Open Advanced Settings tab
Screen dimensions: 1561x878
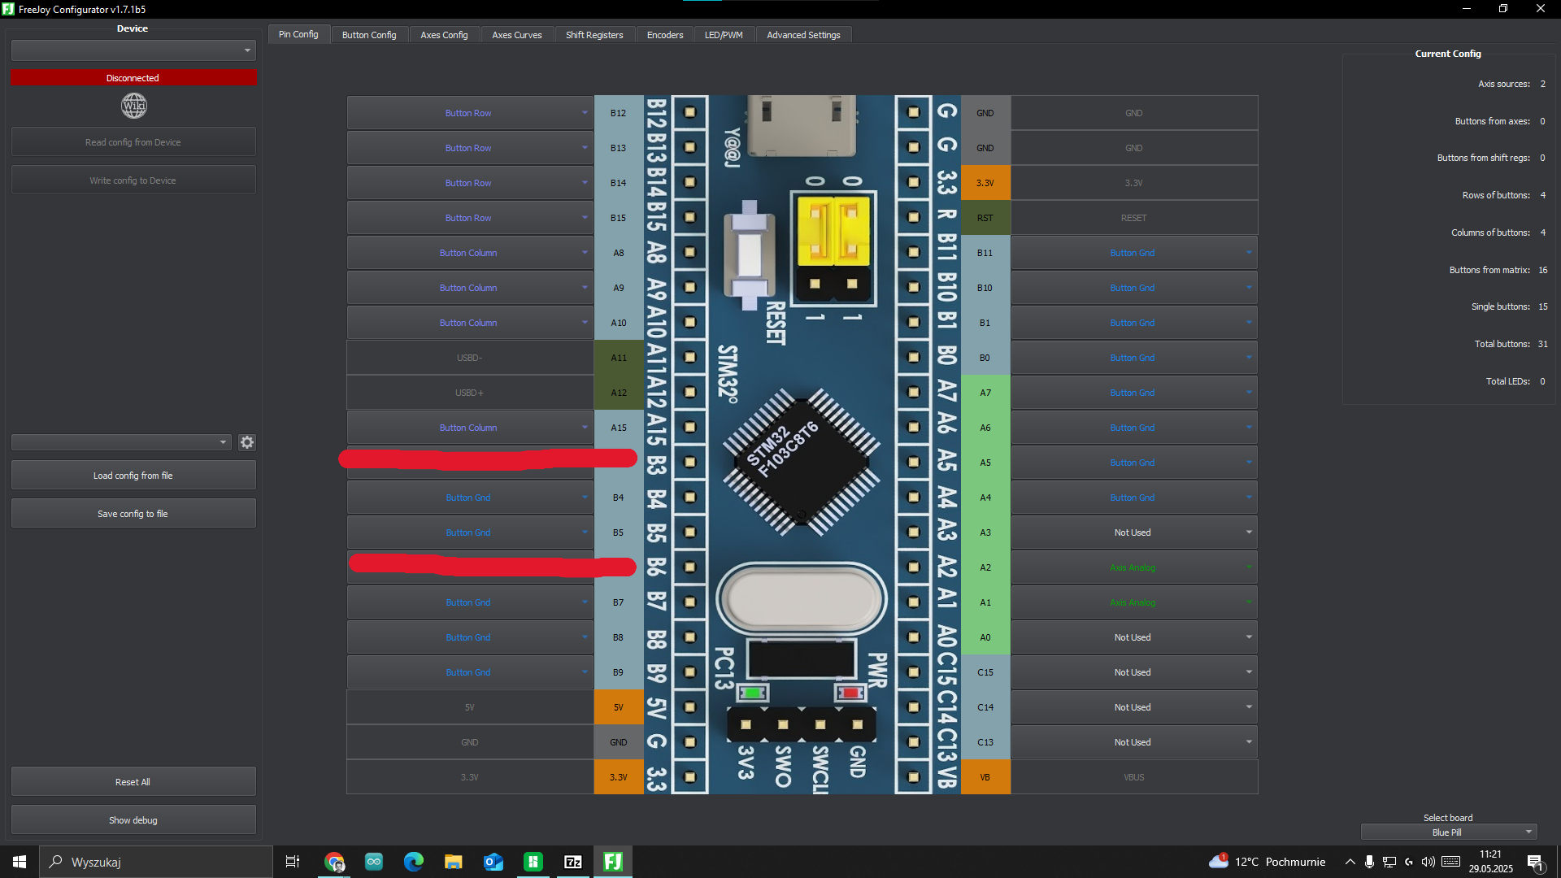click(x=803, y=35)
